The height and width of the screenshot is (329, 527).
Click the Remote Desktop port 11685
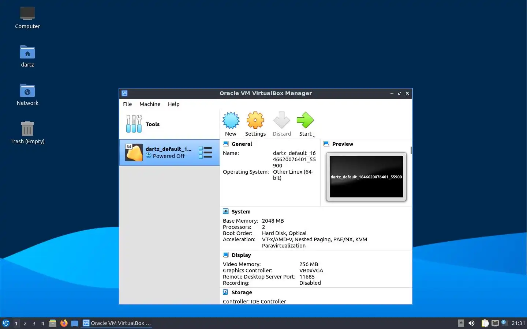click(307, 277)
